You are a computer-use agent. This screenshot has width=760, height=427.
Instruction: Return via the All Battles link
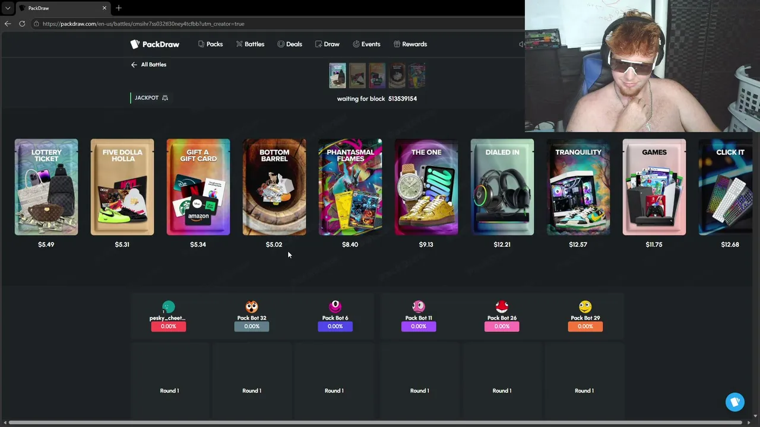(x=148, y=65)
